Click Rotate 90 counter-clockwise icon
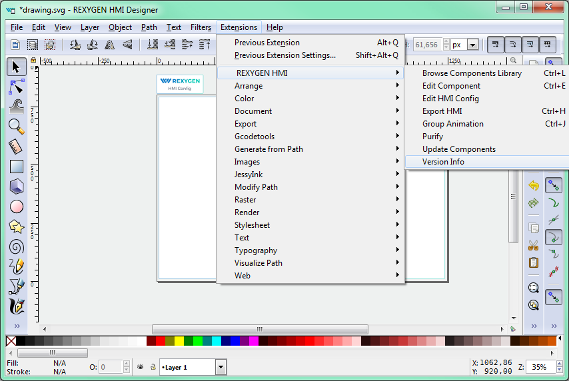Image resolution: width=569 pixels, height=381 pixels. tap(75, 45)
